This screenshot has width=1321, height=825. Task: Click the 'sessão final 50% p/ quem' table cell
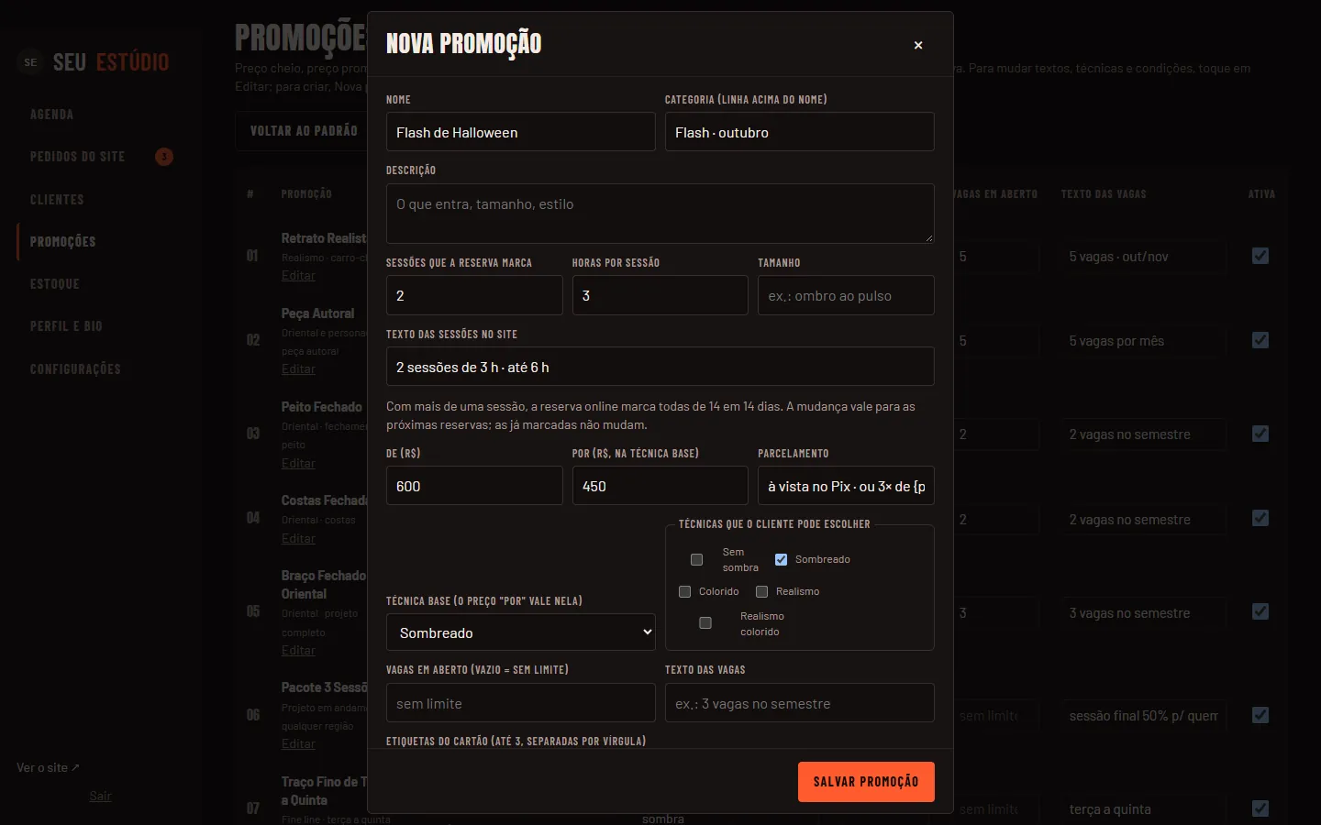tap(1144, 715)
